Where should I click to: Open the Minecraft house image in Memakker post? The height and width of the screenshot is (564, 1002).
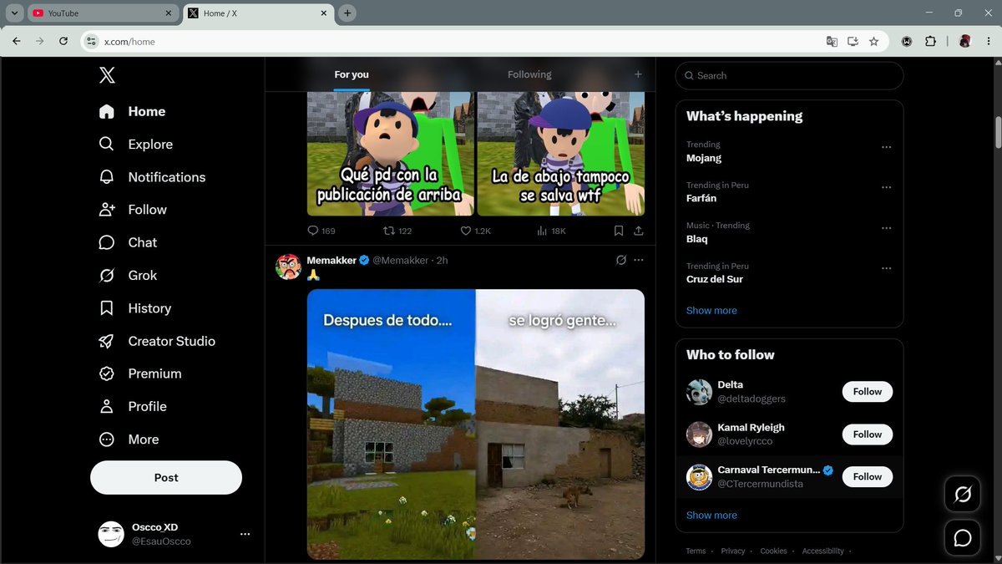click(x=391, y=424)
